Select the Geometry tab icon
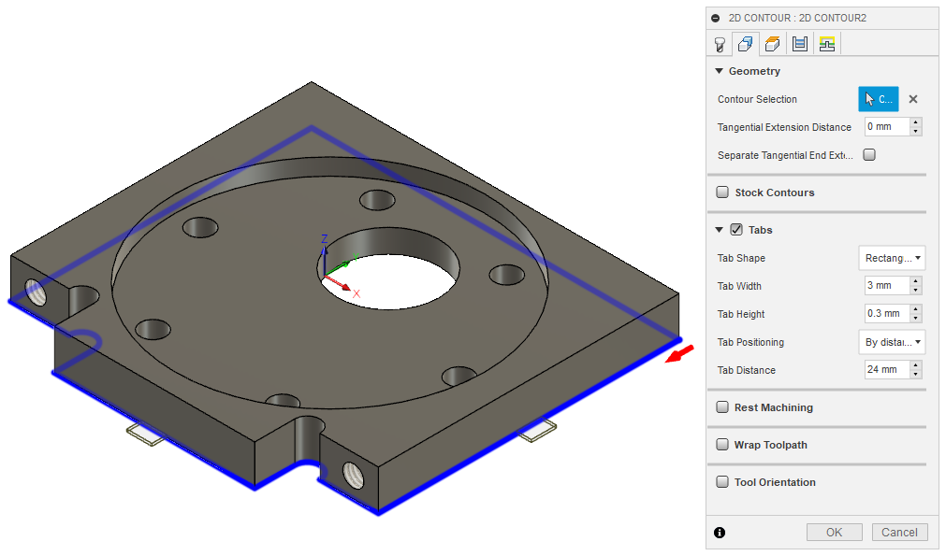Image resolution: width=946 pixels, height=556 pixels. coord(746,43)
